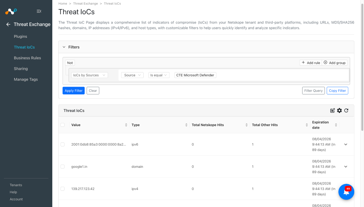Click the Clear filter button
This screenshot has height=207, width=364.
tap(93, 91)
